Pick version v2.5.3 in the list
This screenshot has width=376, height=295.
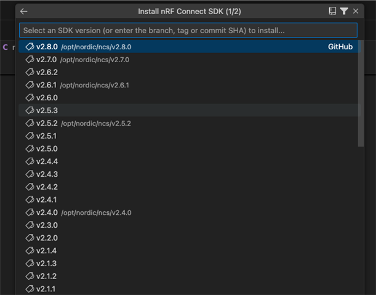190,110
